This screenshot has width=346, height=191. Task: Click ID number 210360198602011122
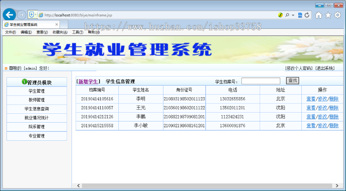(x=184, y=108)
